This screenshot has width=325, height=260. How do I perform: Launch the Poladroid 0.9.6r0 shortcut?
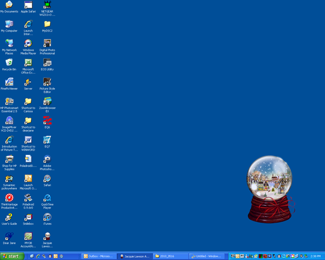click(x=28, y=201)
